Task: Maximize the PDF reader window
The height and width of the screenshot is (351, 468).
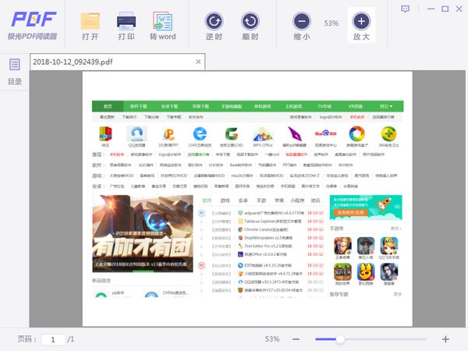Action: coord(445,9)
